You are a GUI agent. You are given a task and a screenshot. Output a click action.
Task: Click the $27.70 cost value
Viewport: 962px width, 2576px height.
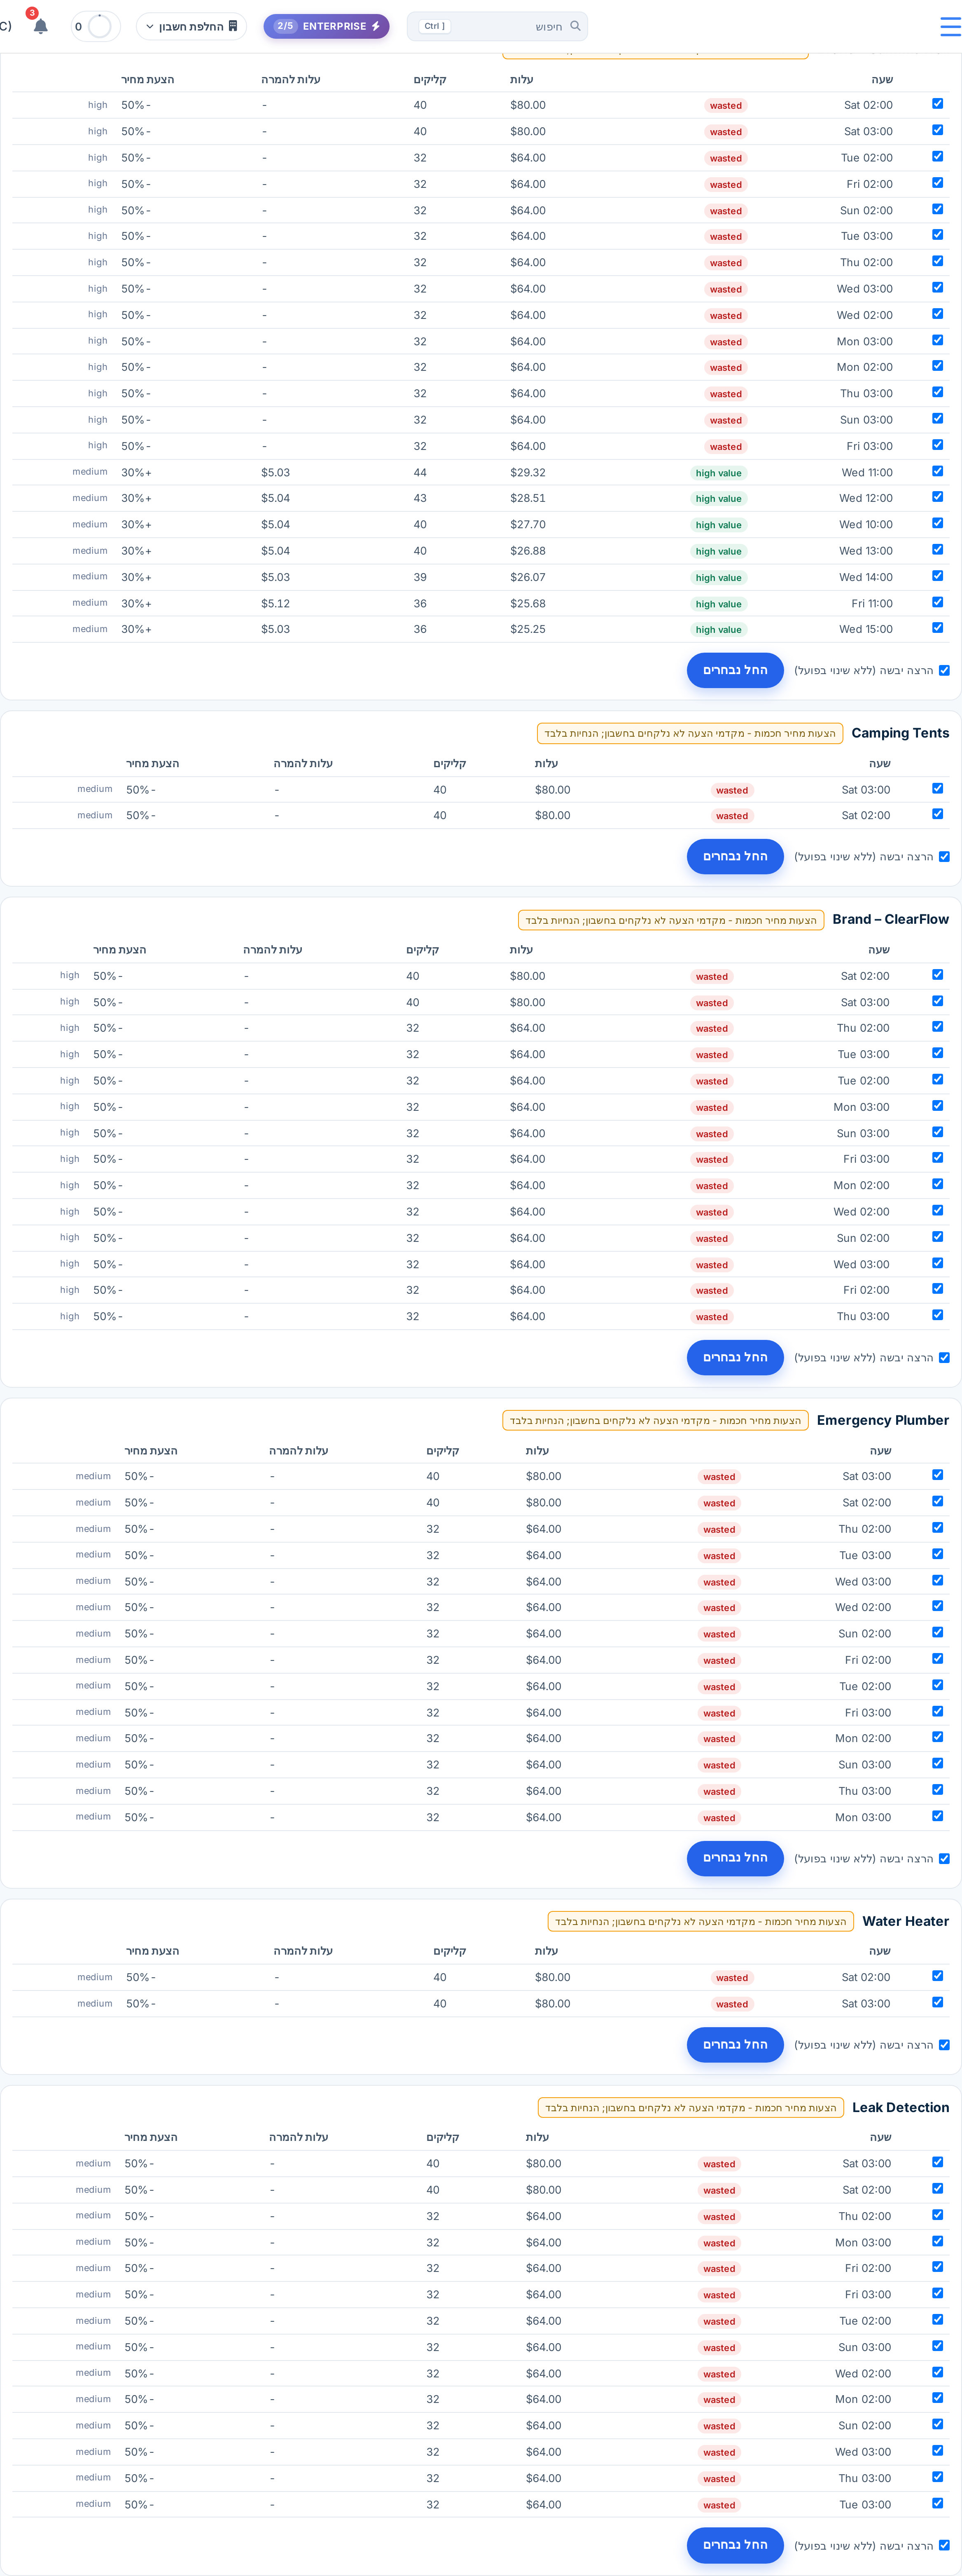click(x=528, y=525)
